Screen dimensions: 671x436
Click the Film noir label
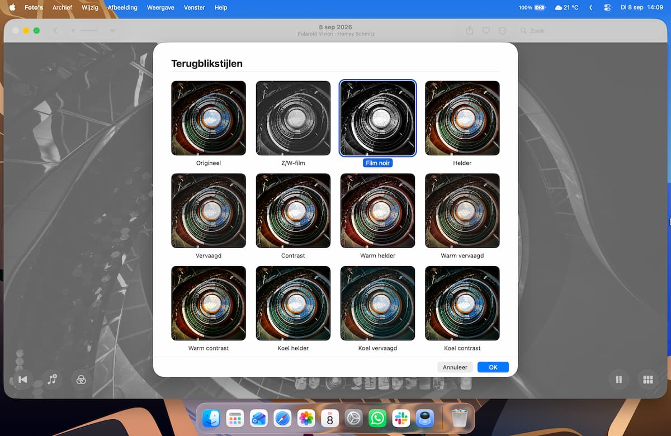(377, 163)
